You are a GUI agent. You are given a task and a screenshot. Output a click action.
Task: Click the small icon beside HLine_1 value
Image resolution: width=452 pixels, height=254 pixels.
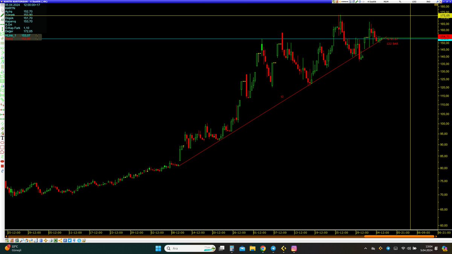pos(37,35)
